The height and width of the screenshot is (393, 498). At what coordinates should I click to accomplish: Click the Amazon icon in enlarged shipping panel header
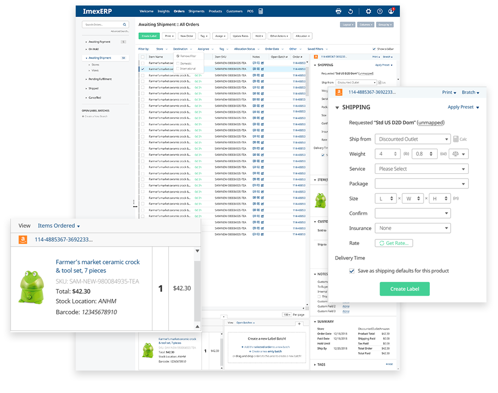[339, 92]
